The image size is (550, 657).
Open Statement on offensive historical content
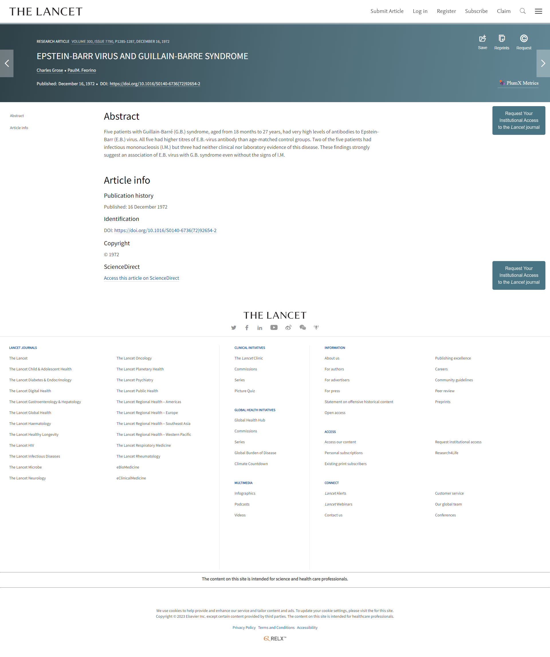point(359,402)
